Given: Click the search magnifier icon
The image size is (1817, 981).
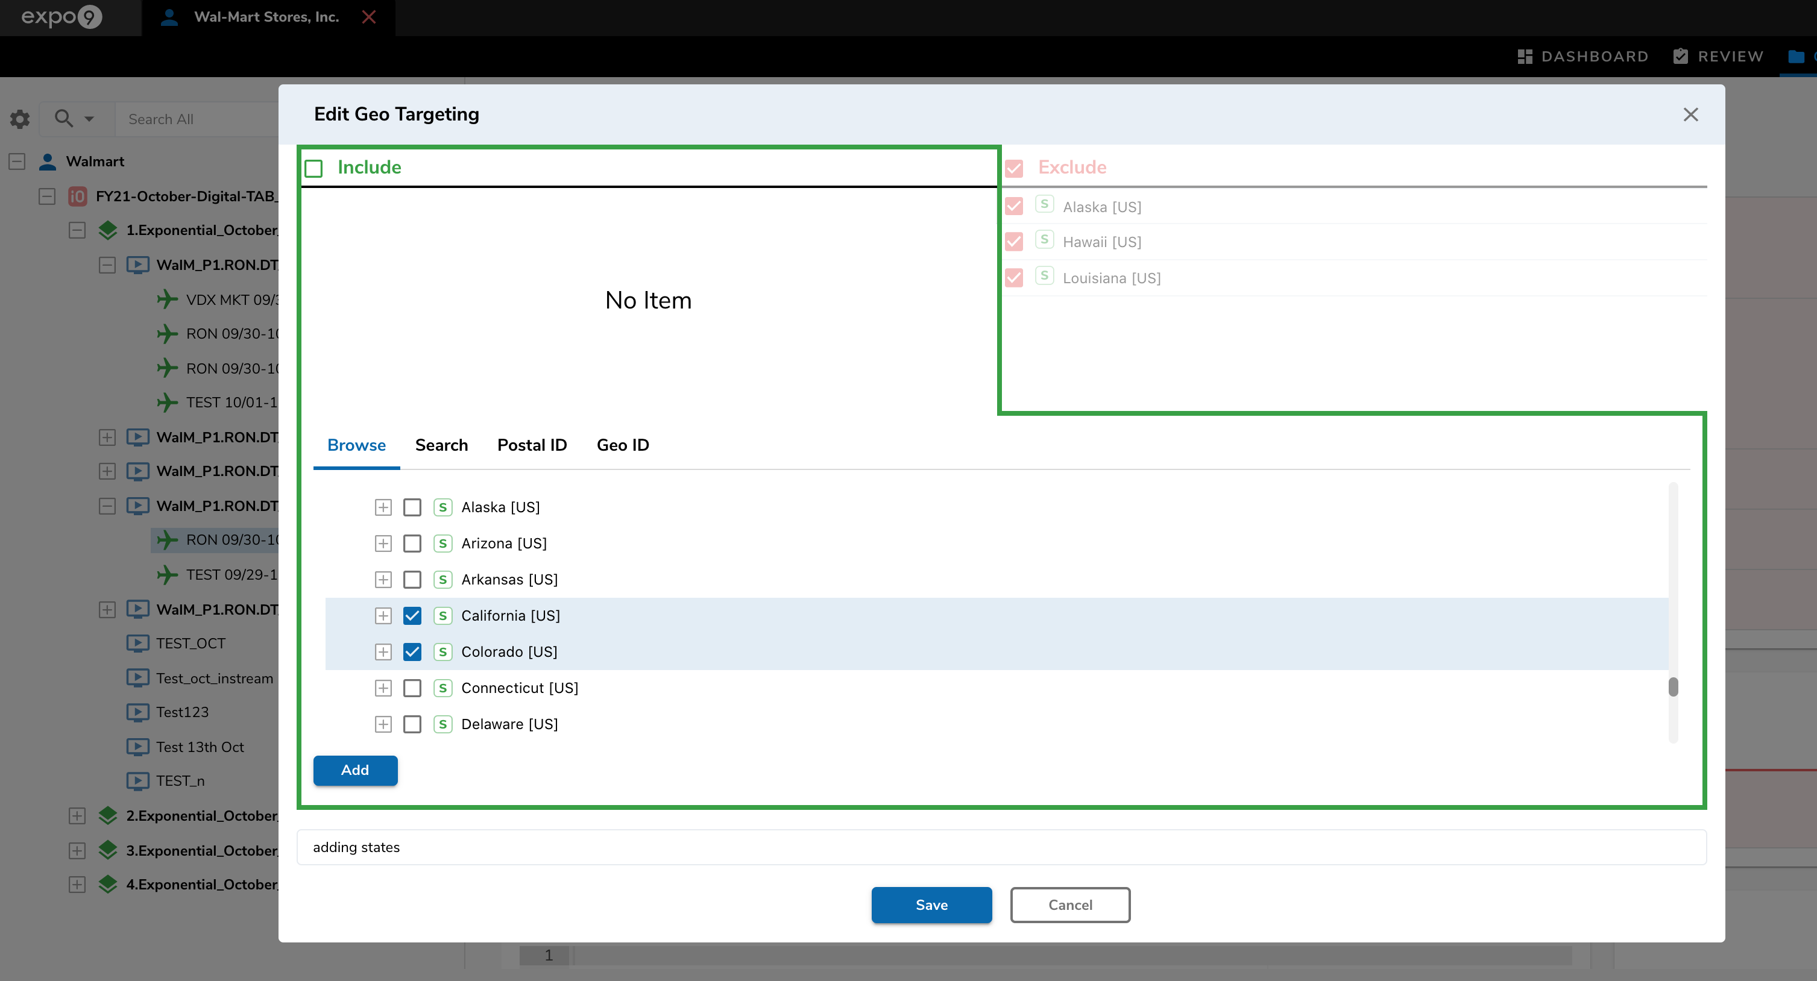Looking at the screenshot, I should [63, 119].
